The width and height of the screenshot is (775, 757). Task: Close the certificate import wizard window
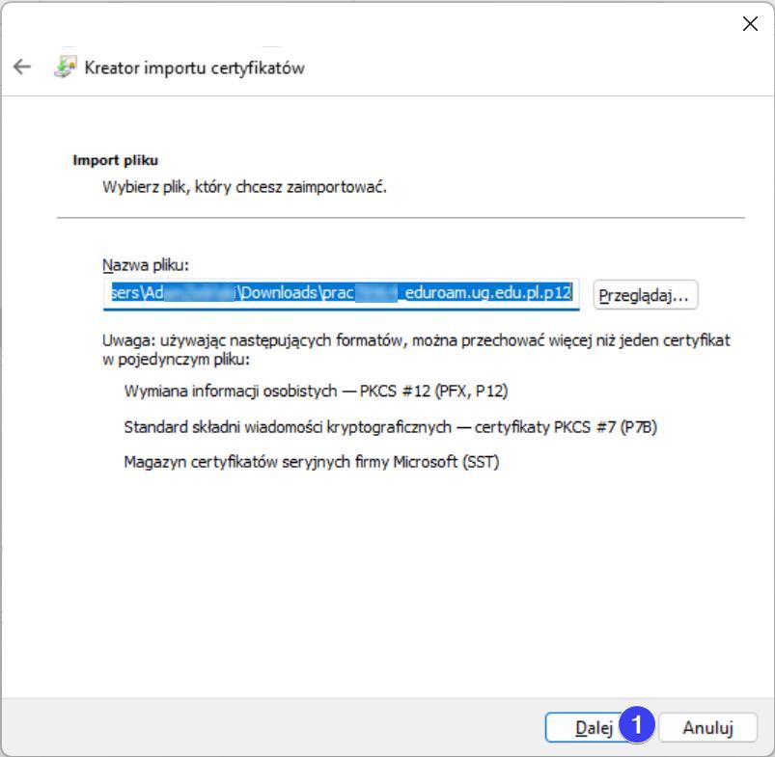pos(749,24)
